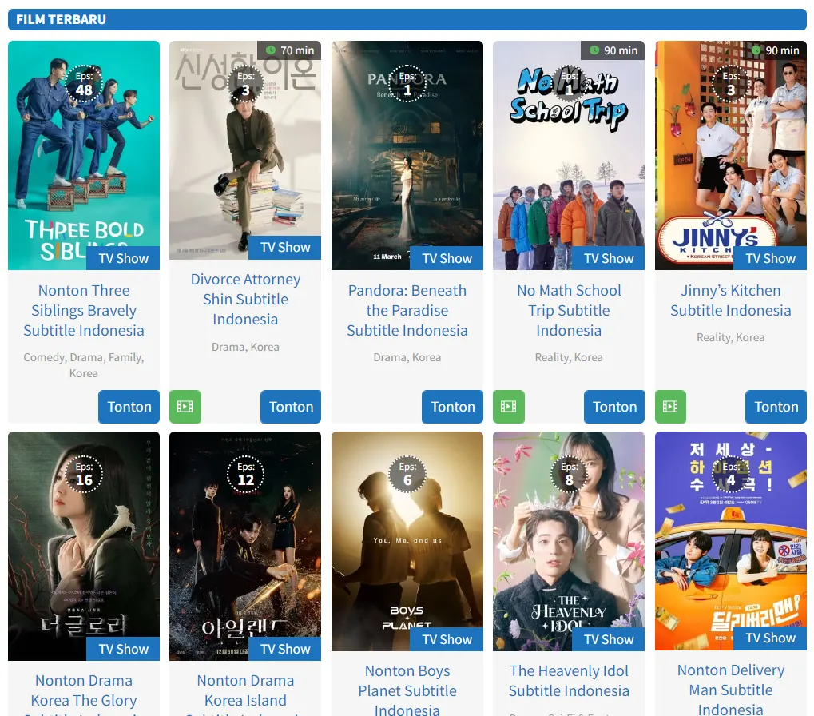Click the green trailer icon under No Math School Trip
The width and height of the screenshot is (814, 716).
[x=509, y=407]
